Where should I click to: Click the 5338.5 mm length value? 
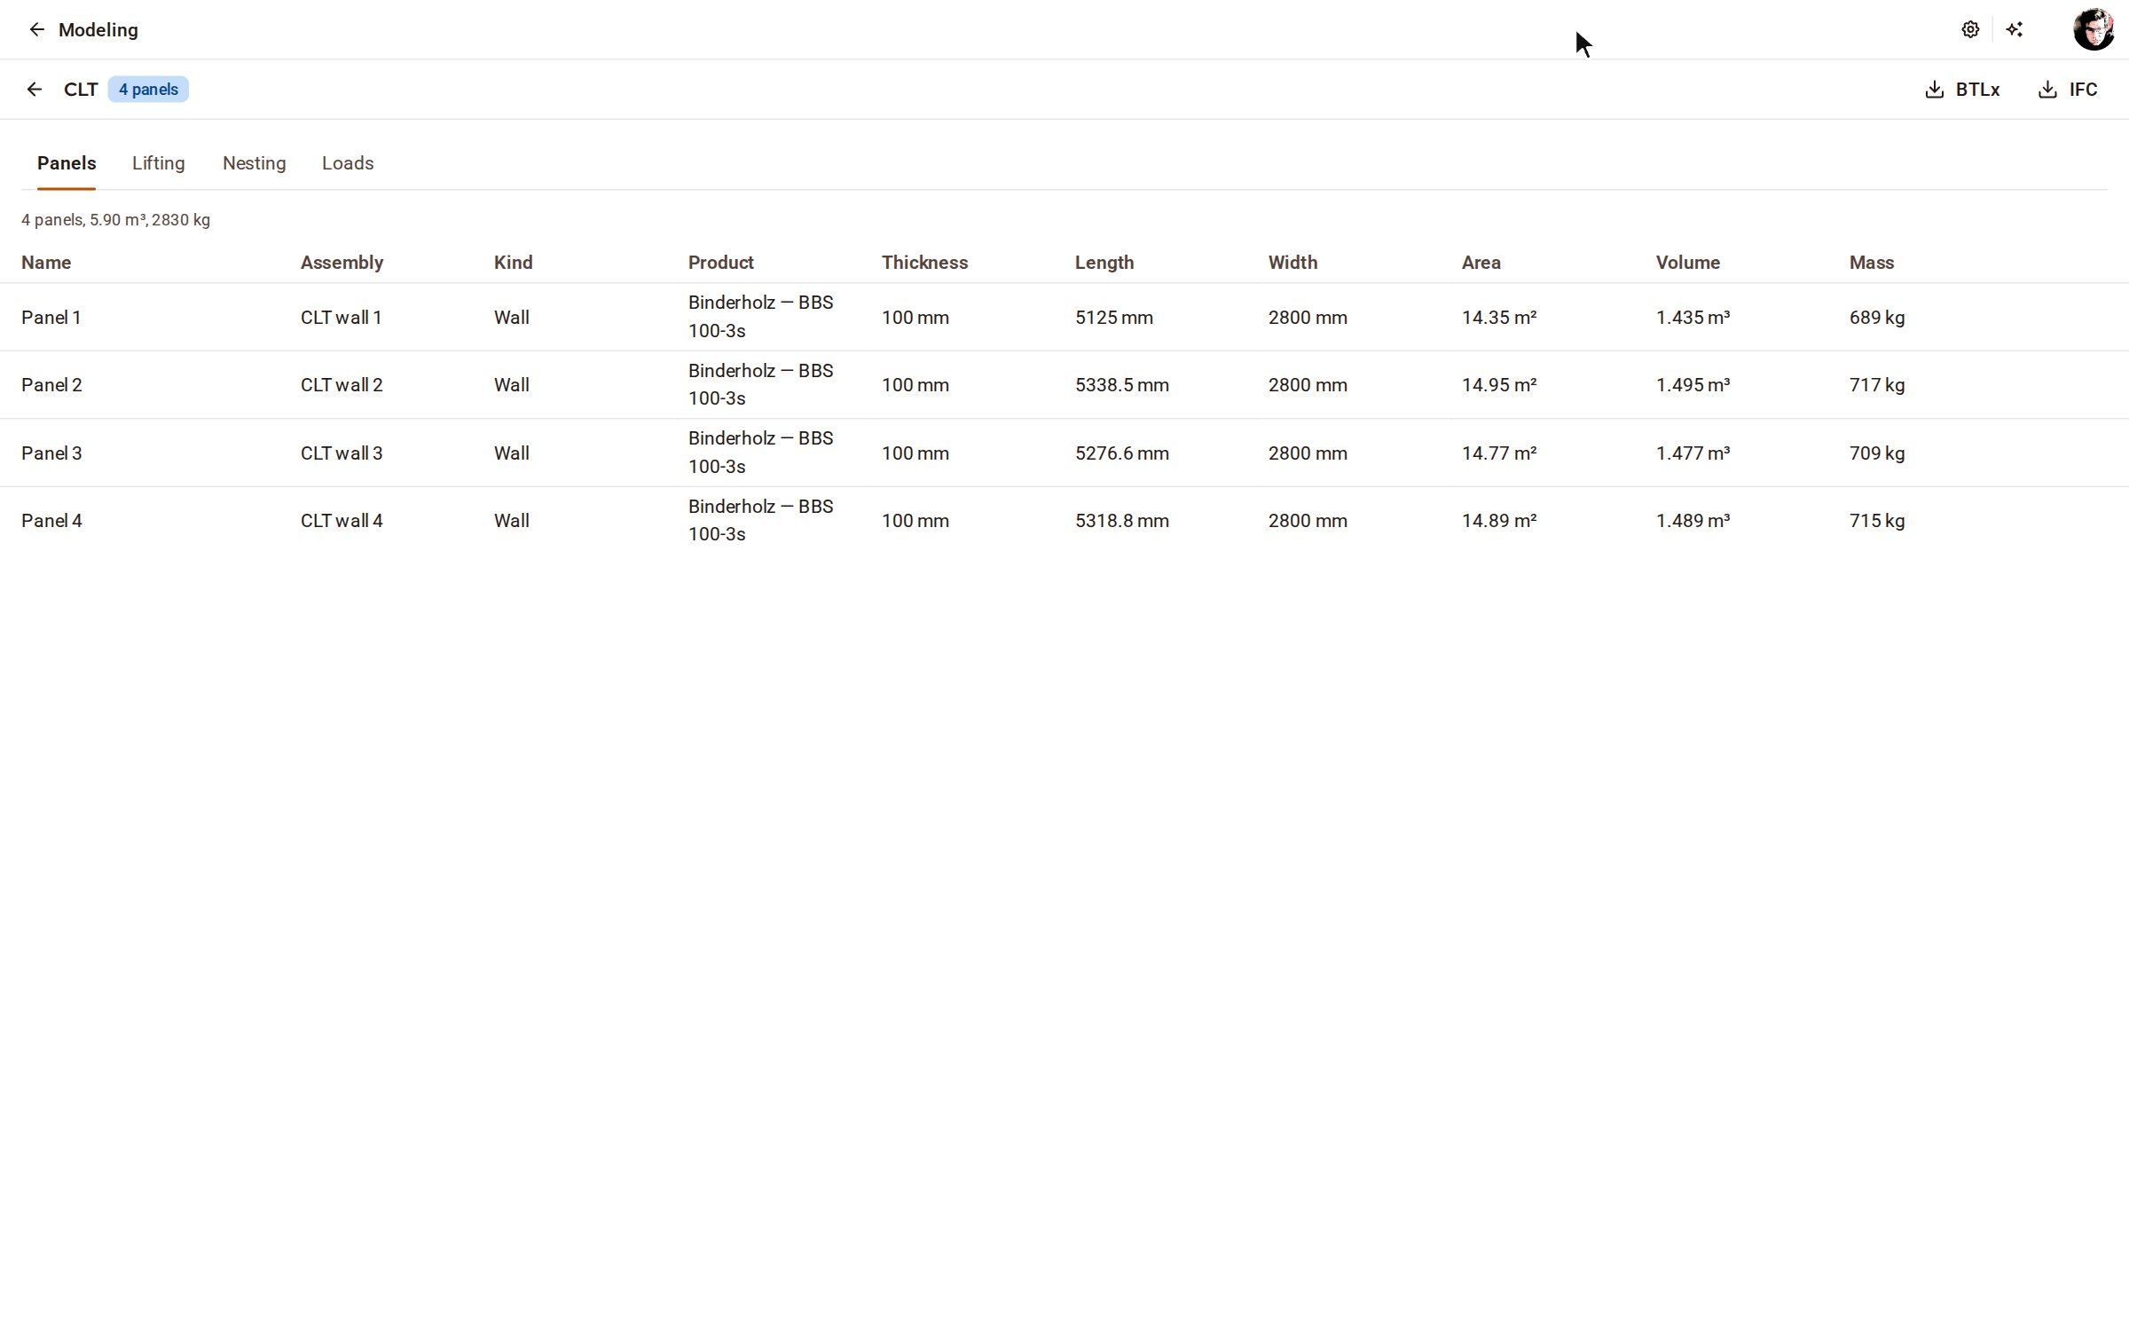1122,385
